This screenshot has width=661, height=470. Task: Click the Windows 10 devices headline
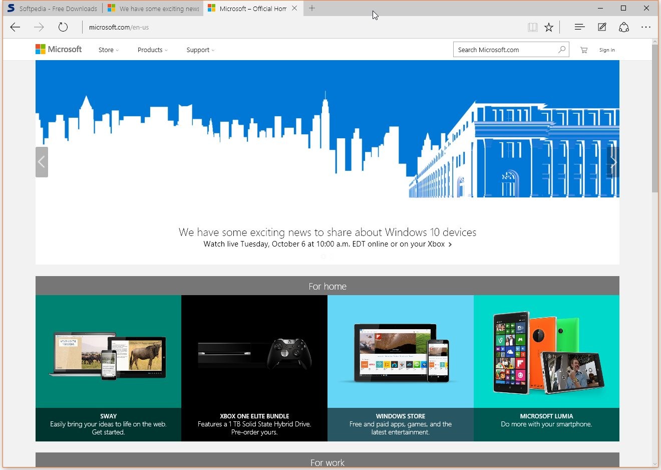click(x=327, y=232)
